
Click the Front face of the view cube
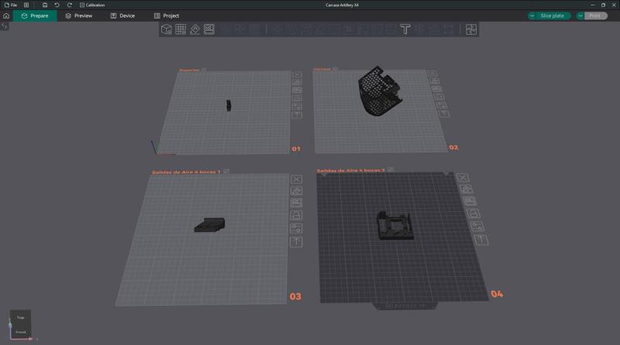pyautogui.click(x=21, y=333)
